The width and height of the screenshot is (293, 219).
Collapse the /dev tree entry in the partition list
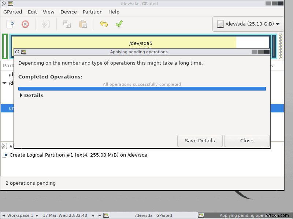(4, 83)
